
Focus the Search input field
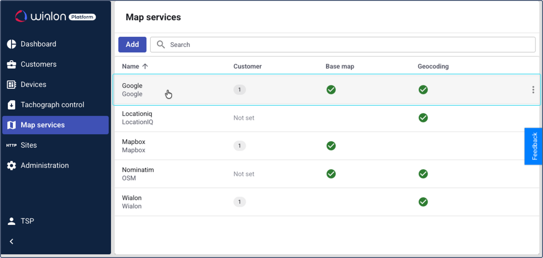pos(343,45)
